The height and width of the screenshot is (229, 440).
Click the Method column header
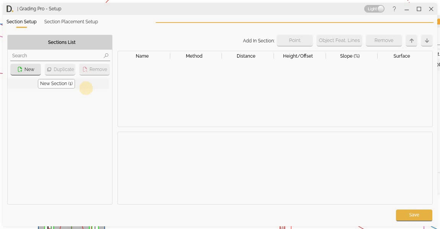(x=194, y=56)
